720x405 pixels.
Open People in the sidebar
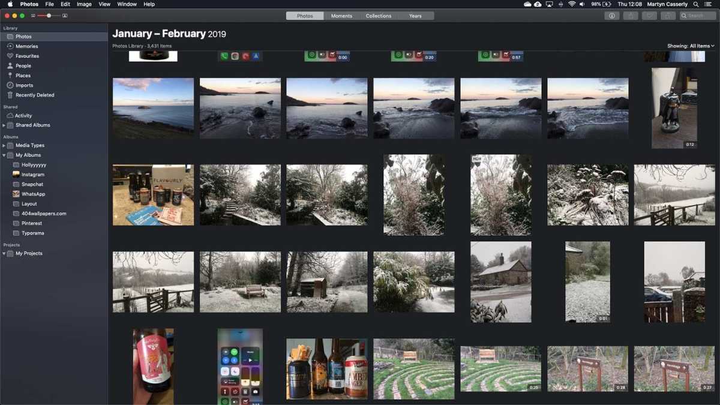[x=54, y=65]
